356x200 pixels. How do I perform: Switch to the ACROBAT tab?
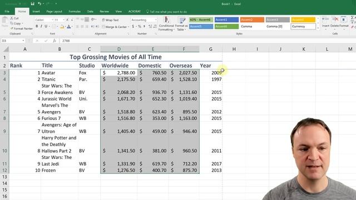tap(135, 11)
